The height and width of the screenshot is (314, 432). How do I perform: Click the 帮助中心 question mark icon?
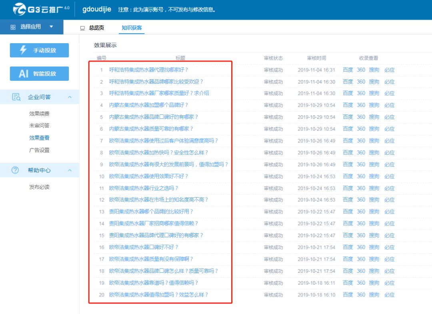click(x=15, y=170)
